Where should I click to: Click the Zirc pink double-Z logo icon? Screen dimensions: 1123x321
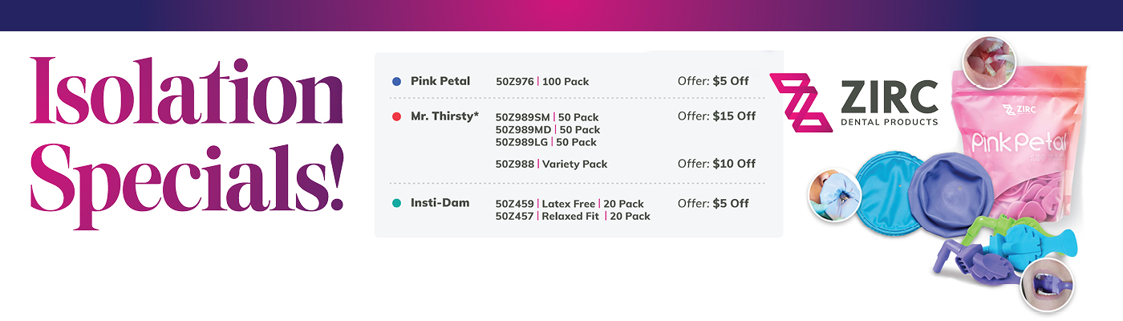coord(801,102)
